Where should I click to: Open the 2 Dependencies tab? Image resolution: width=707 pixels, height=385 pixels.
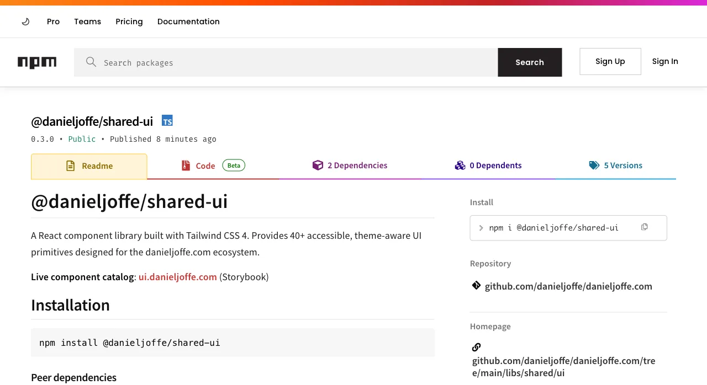coord(350,165)
